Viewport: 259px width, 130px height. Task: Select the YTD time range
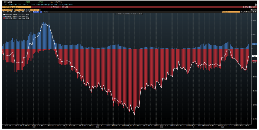coord(19,12)
